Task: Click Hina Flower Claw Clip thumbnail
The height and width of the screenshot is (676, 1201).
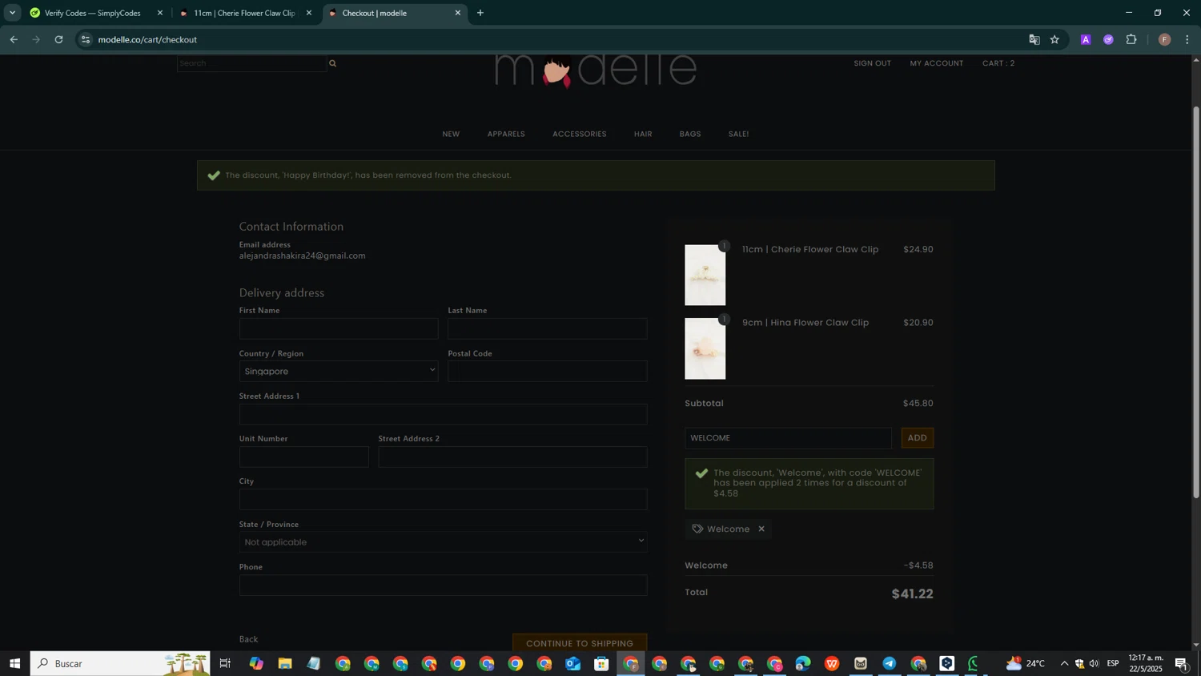Action: tap(705, 348)
